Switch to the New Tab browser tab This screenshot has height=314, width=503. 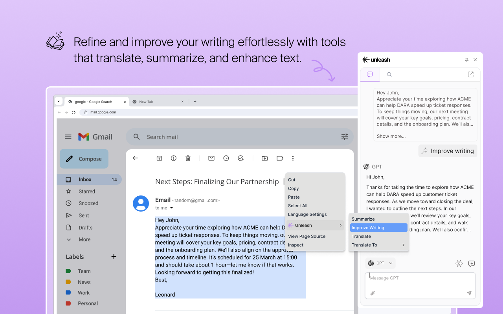pyautogui.click(x=158, y=102)
